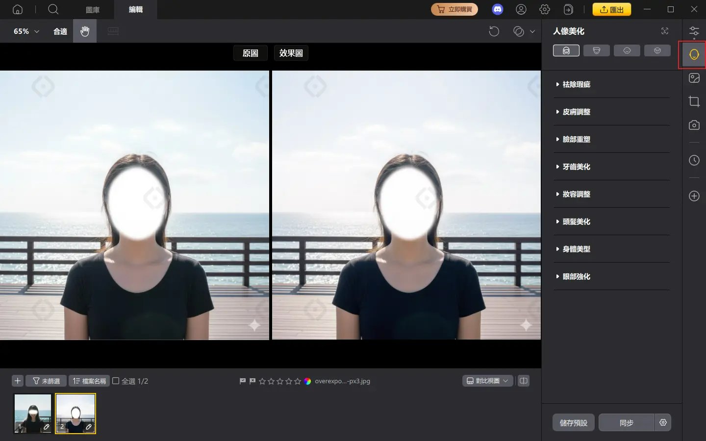The image size is (706, 441).
Task: Open the adjustments sliders panel
Action: (x=694, y=32)
